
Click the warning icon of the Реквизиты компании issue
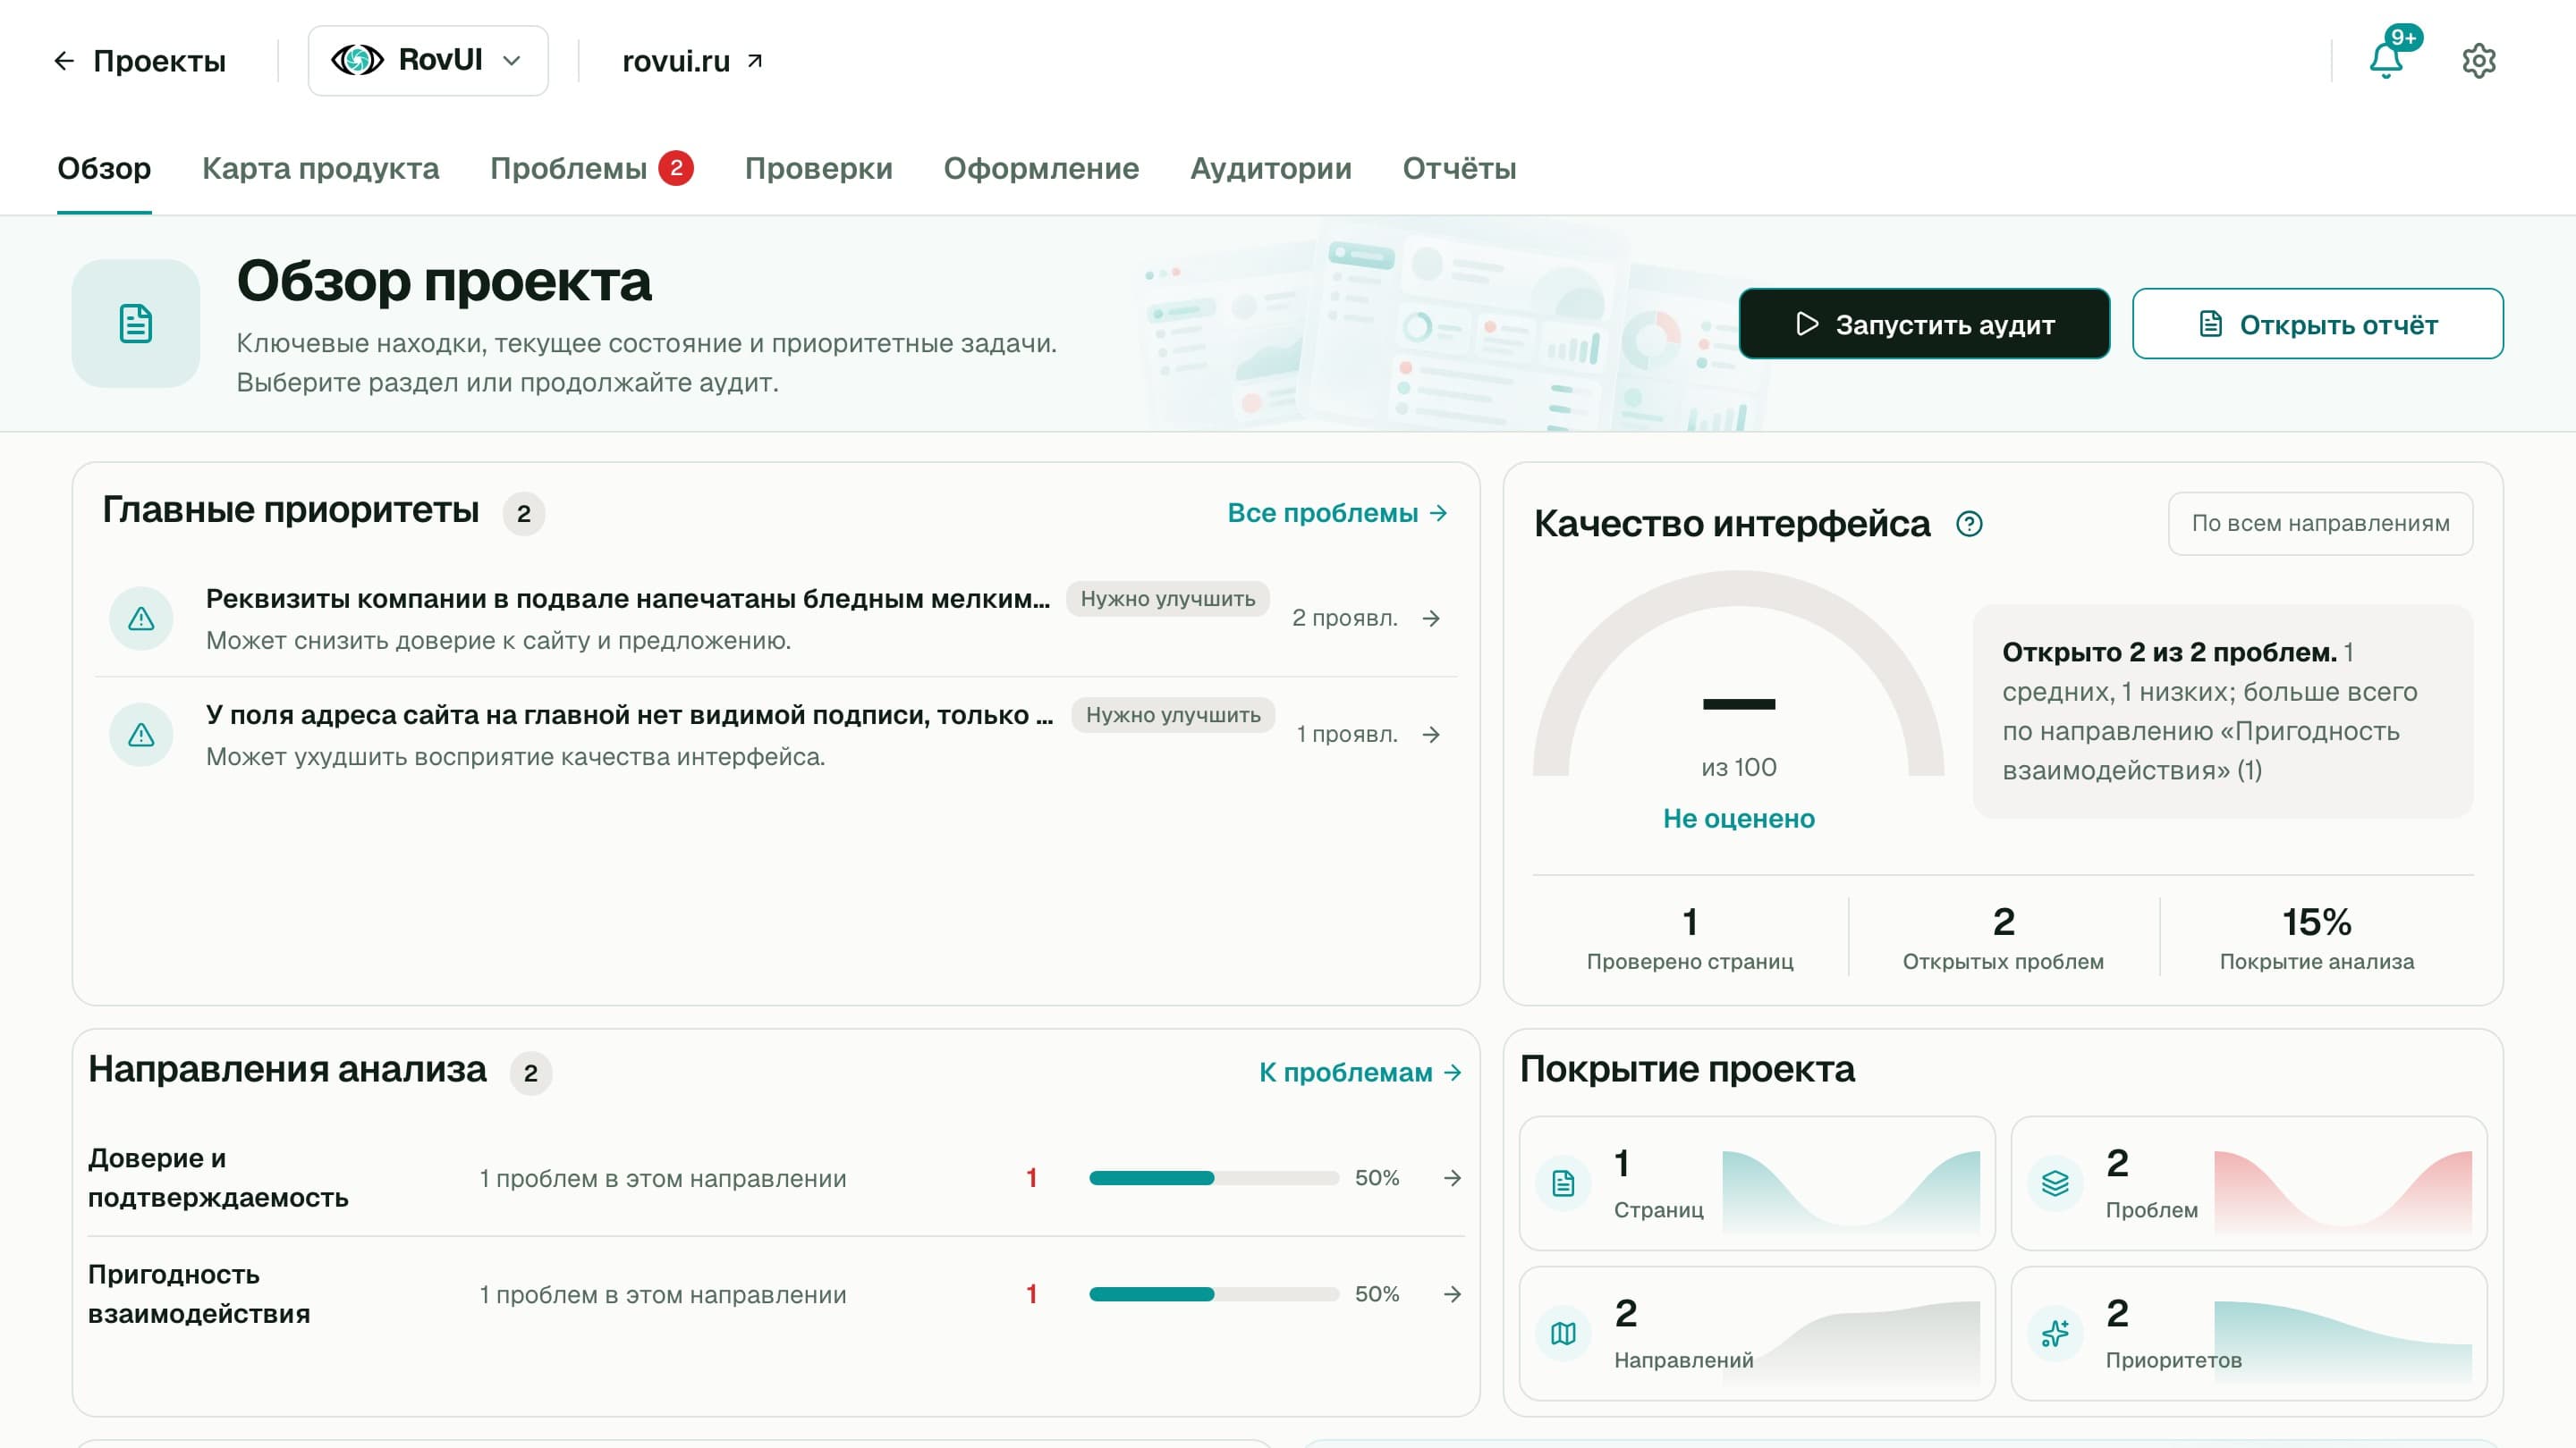(x=141, y=619)
